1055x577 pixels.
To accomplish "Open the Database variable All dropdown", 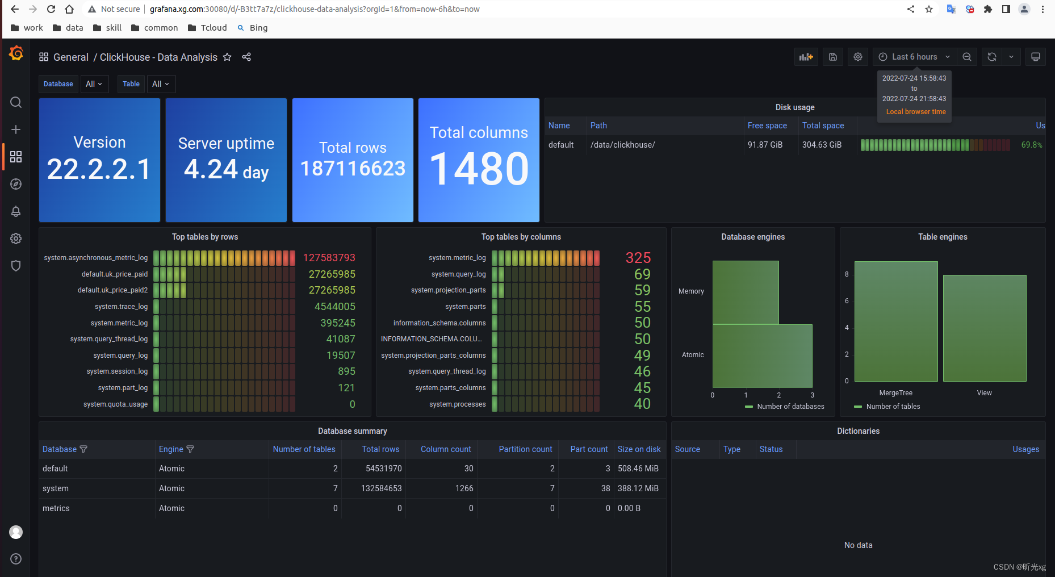I will coord(94,83).
